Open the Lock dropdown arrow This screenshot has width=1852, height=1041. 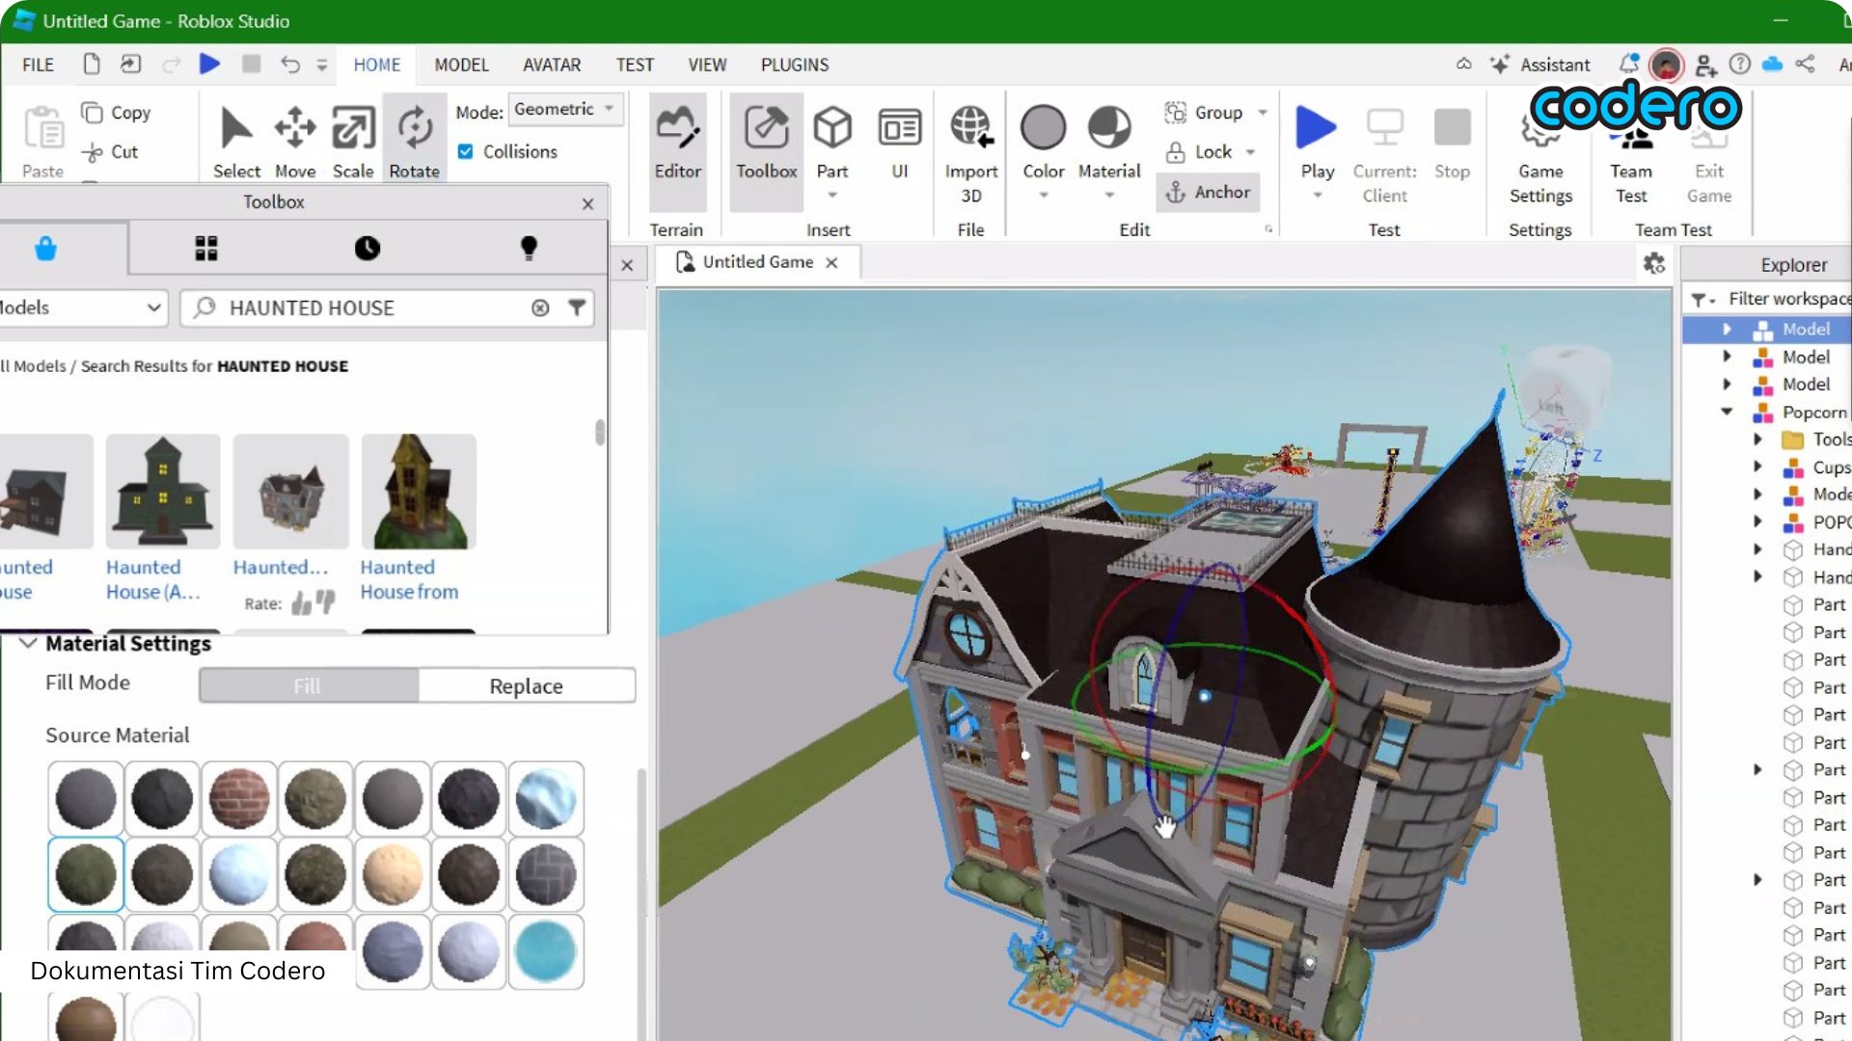click(1250, 152)
